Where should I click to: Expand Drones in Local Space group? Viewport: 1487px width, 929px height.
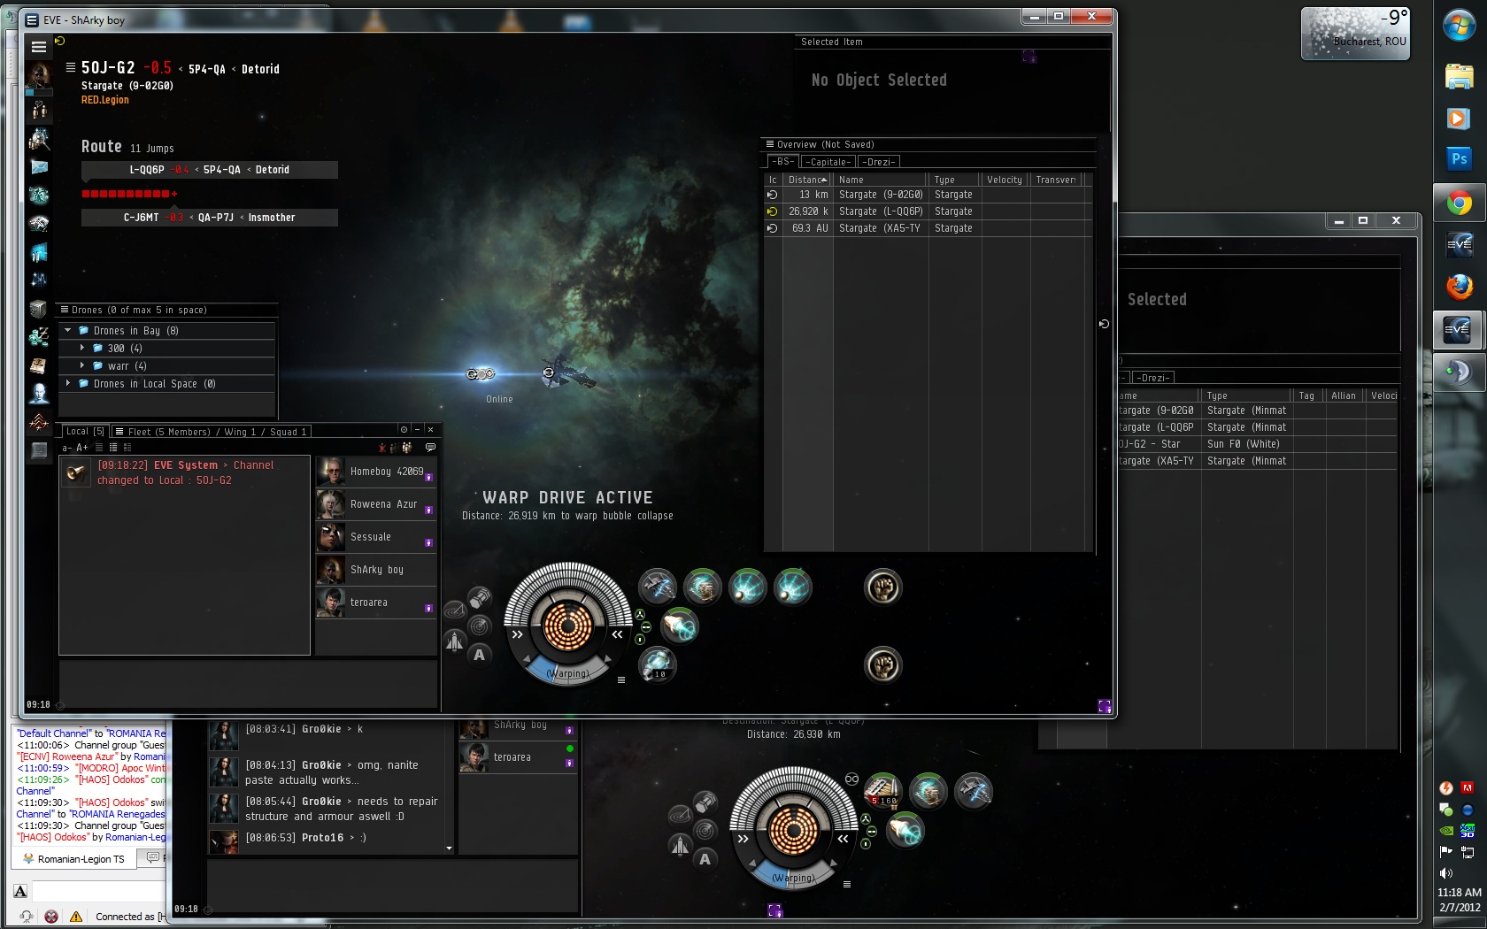click(68, 384)
